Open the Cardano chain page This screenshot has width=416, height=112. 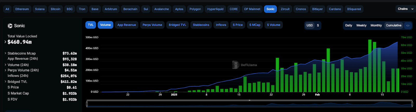point(335,9)
